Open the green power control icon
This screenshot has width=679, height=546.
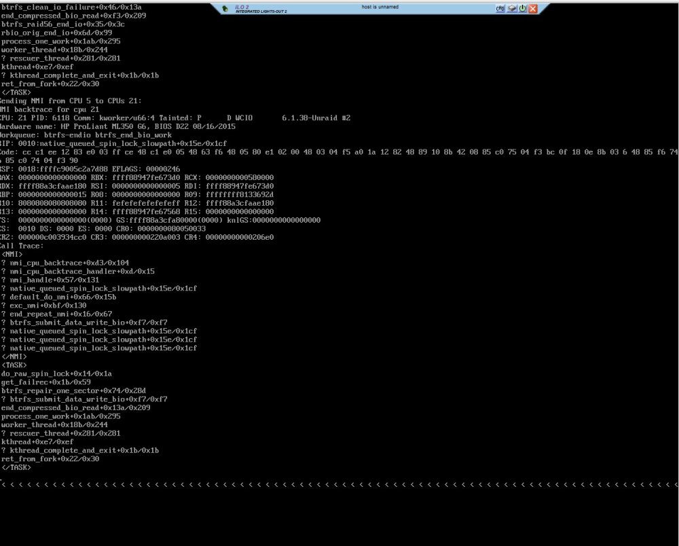pyautogui.click(x=523, y=8)
